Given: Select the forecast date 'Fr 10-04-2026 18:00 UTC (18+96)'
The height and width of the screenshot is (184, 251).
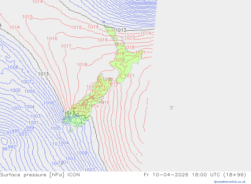Looking at the screenshot, I should pyautogui.click(x=195, y=175).
